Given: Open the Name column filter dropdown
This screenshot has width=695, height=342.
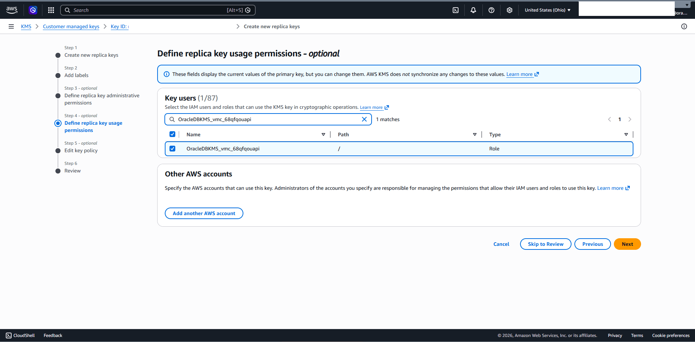Looking at the screenshot, I should (323, 134).
